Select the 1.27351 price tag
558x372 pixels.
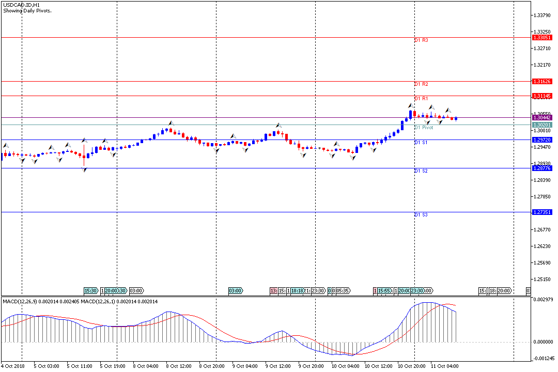[542, 212]
